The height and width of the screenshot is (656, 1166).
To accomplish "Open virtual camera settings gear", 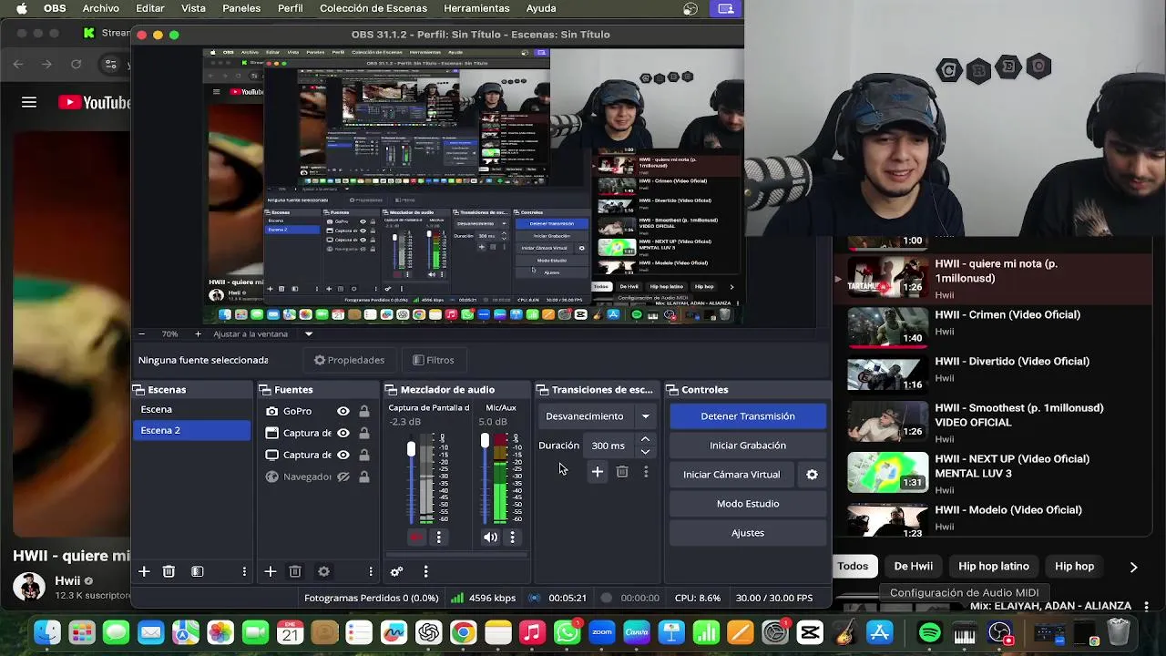I will 812,475.
